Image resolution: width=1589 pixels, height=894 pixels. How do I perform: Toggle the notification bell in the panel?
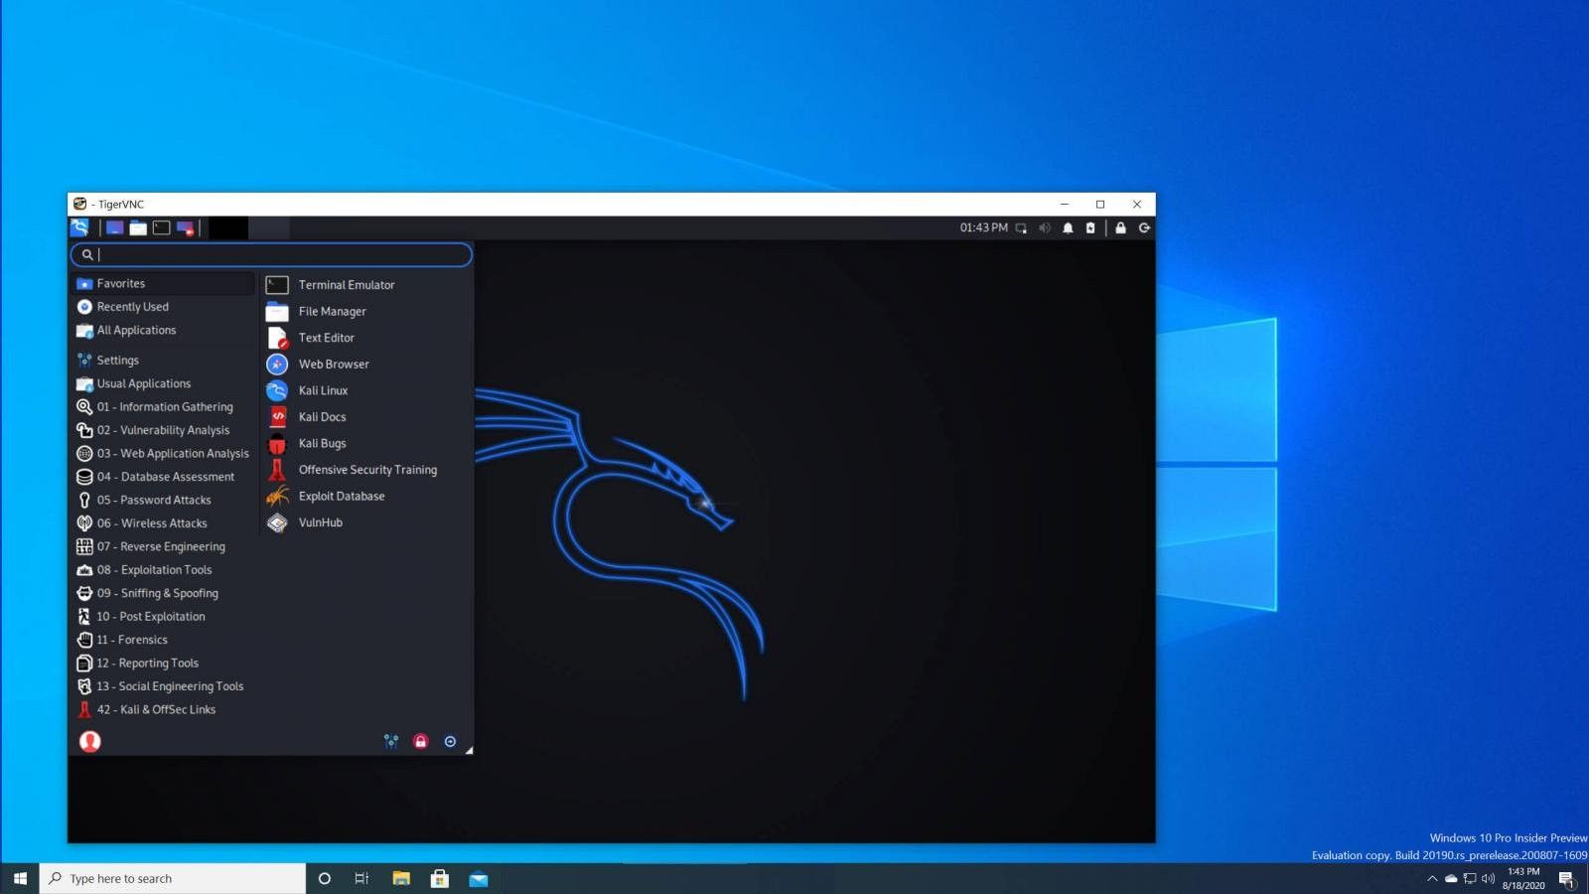click(1067, 227)
